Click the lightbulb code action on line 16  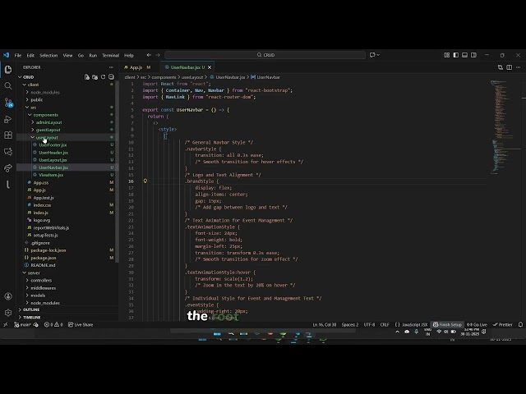click(x=145, y=181)
